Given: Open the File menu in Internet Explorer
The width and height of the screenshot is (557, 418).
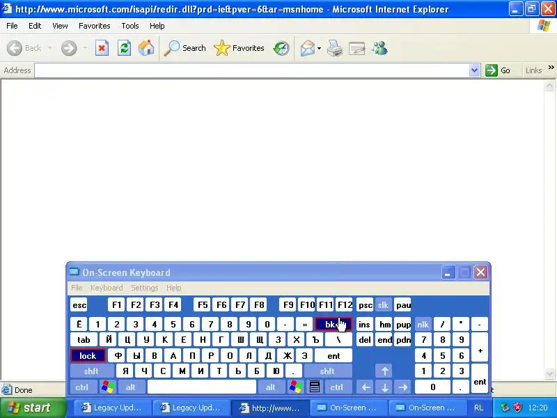Looking at the screenshot, I should click(12, 26).
